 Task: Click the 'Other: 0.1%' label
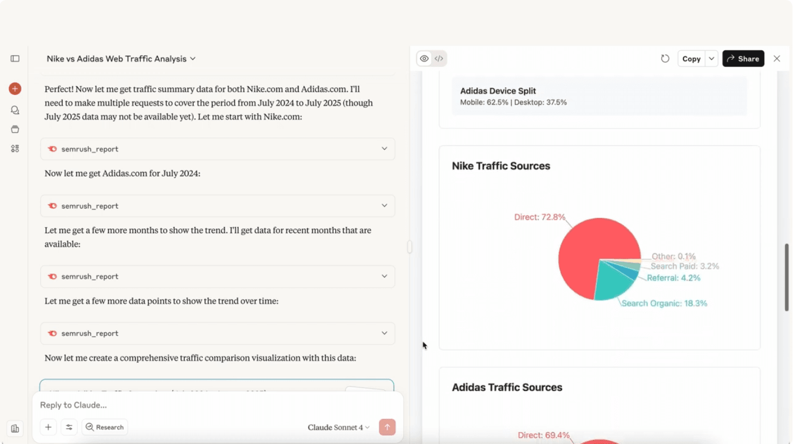(674, 256)
